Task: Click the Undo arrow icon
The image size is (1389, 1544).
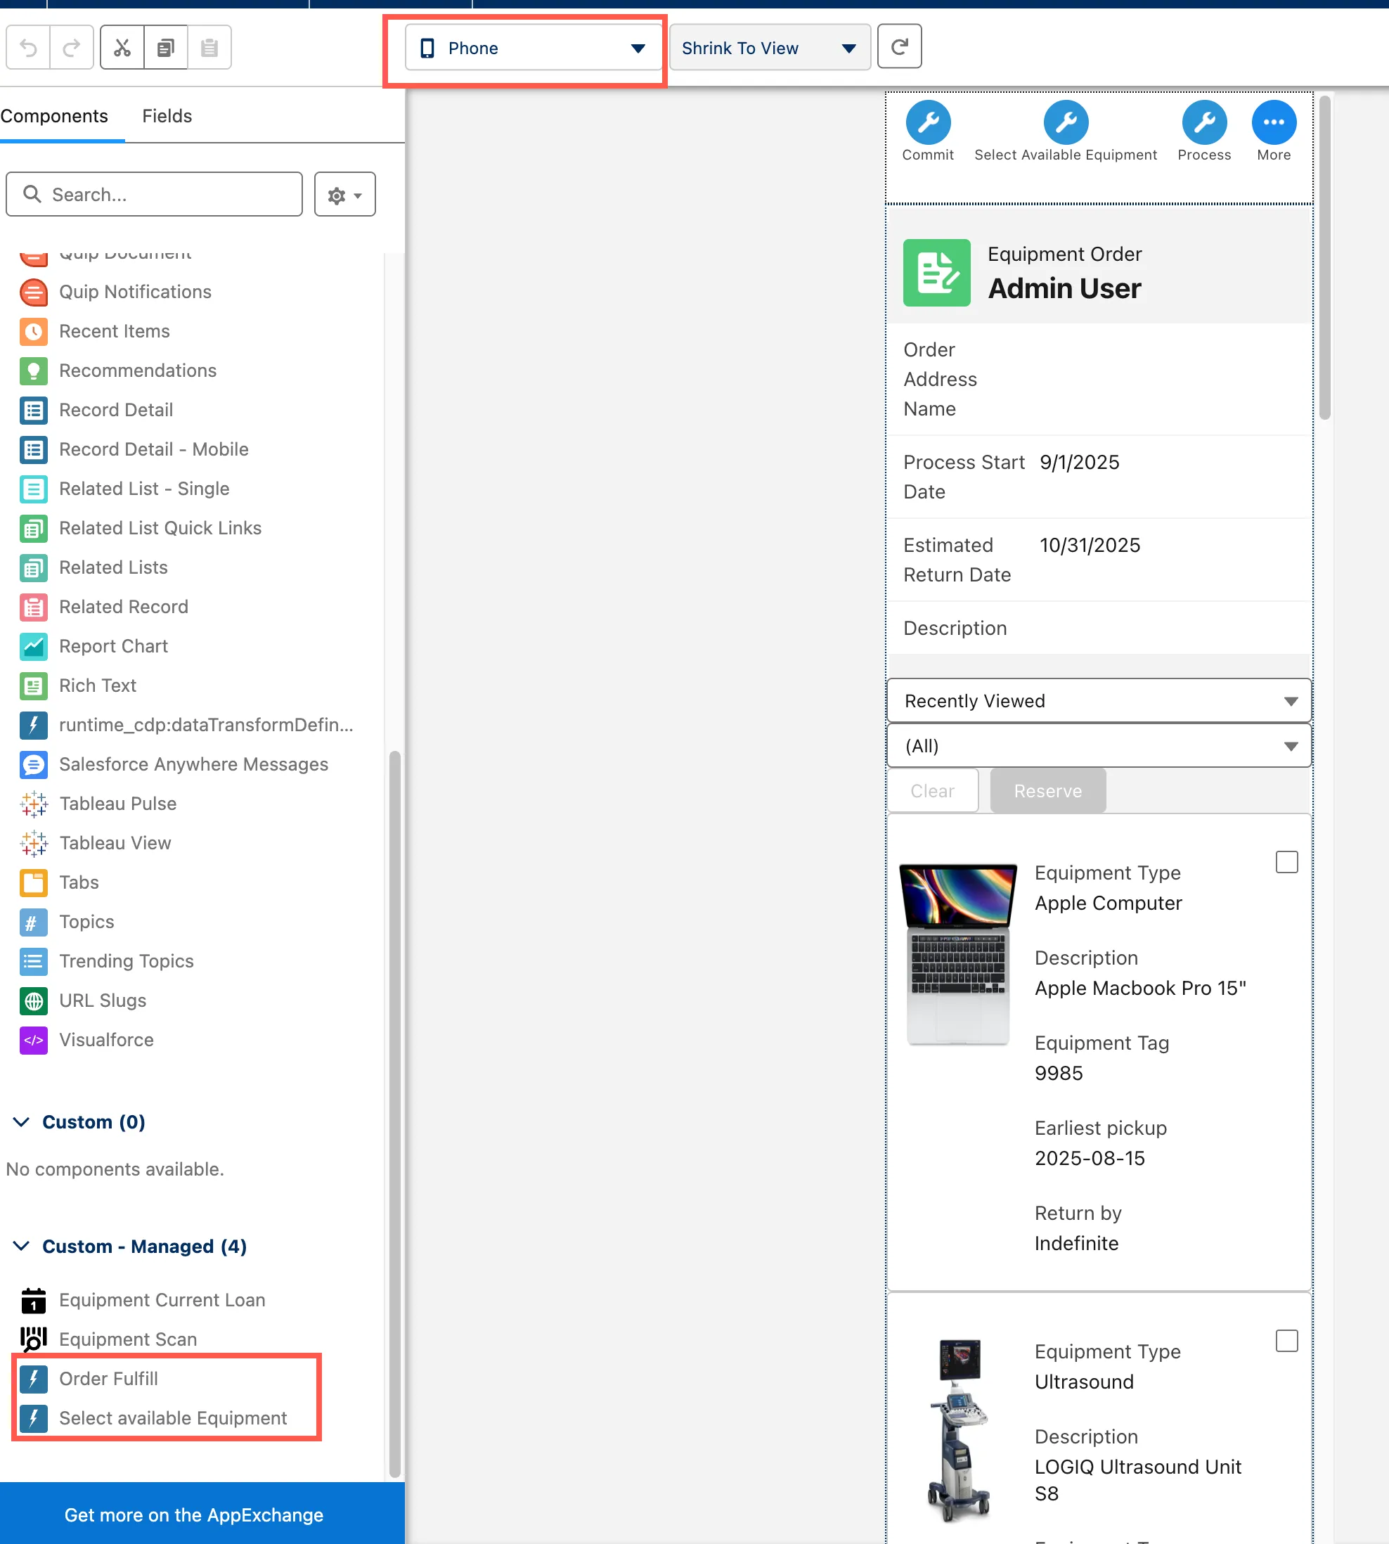Action: (28, 48)
